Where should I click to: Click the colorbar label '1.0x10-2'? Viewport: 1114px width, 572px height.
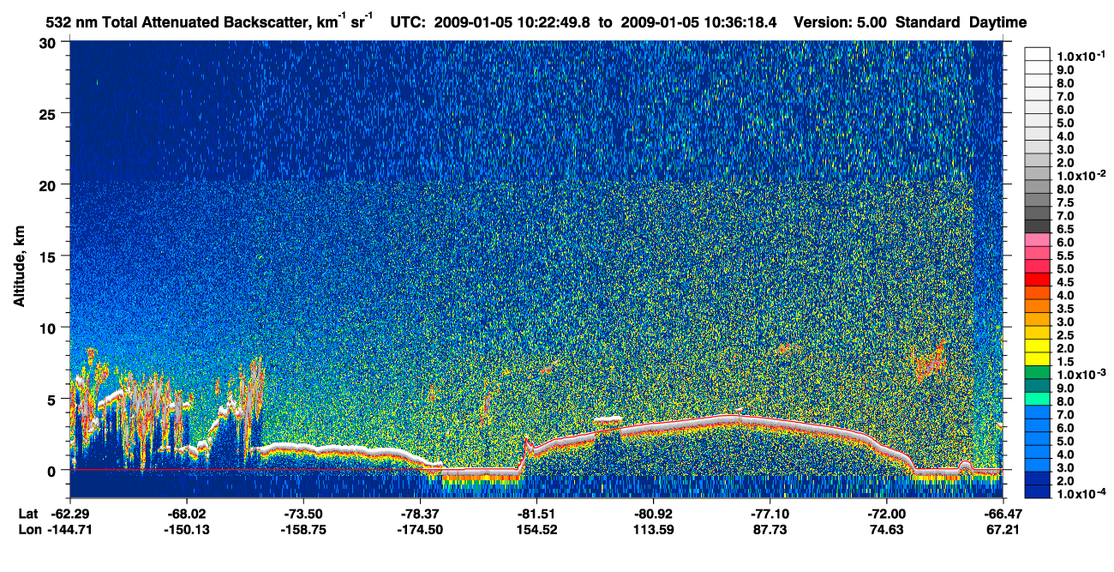[x=1080, y=176]
